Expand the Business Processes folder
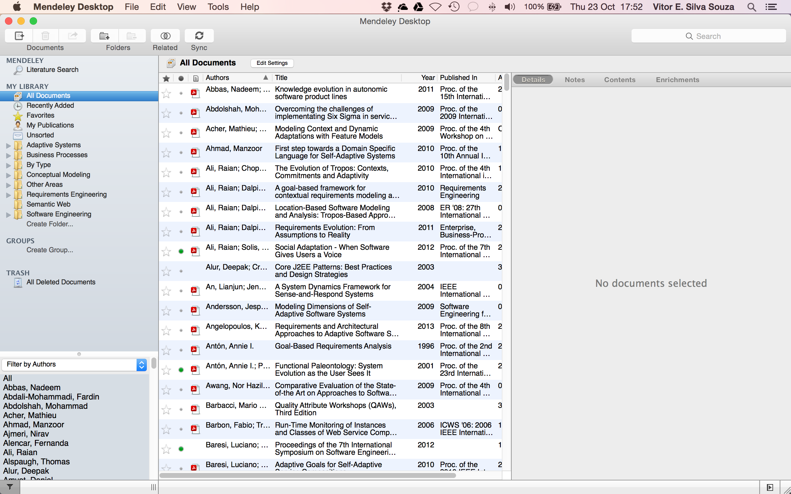791x494 pixels. point(9,155)
